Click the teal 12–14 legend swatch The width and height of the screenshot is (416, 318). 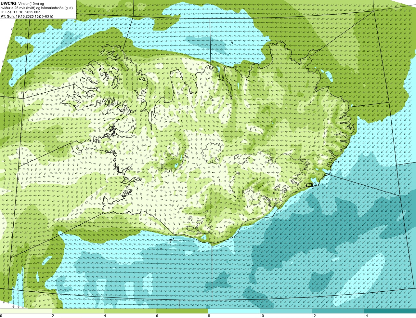point(338,311)
